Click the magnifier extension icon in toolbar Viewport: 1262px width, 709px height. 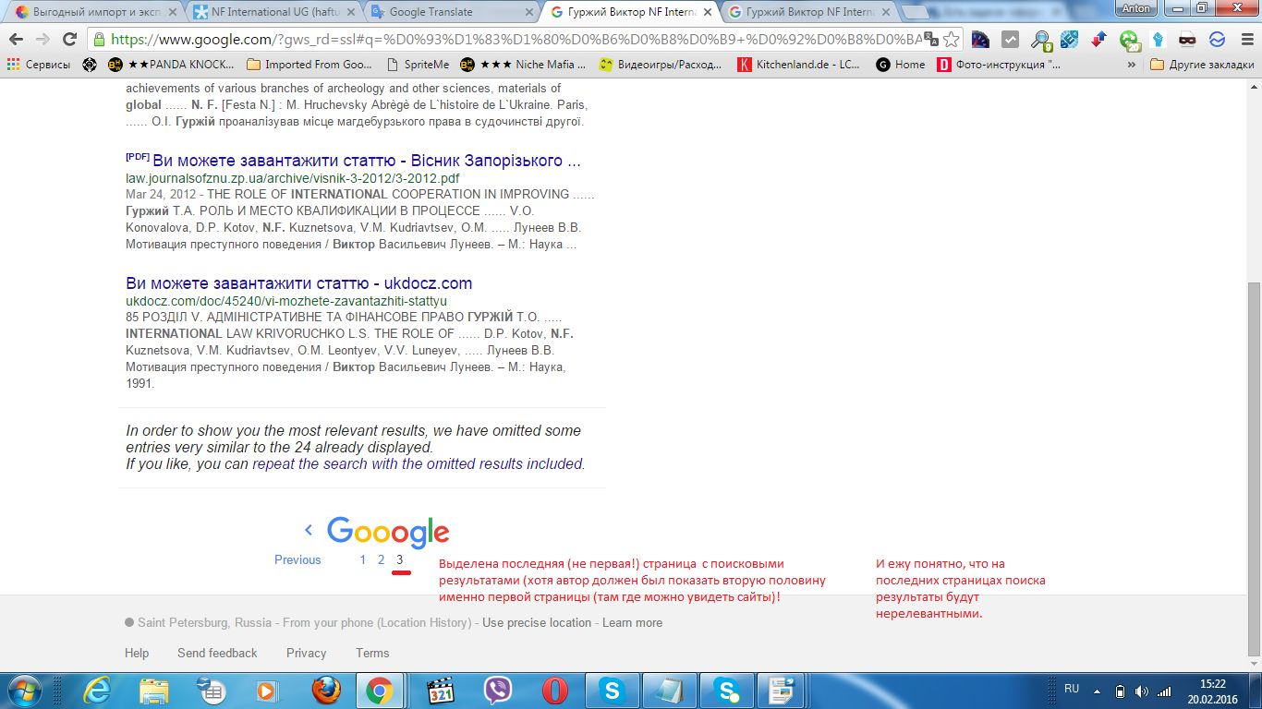click(1041, 40)
